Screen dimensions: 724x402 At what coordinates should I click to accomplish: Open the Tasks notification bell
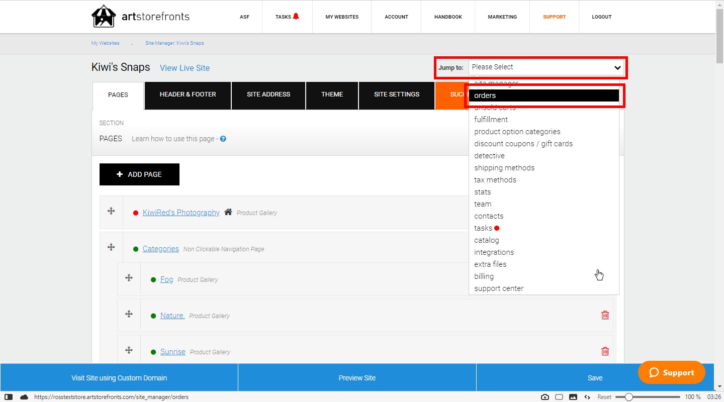pos(297,16)
